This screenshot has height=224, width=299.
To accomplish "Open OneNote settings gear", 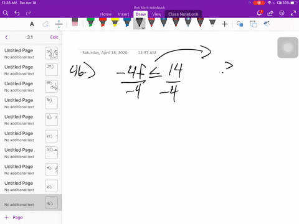I will point(282,13).
